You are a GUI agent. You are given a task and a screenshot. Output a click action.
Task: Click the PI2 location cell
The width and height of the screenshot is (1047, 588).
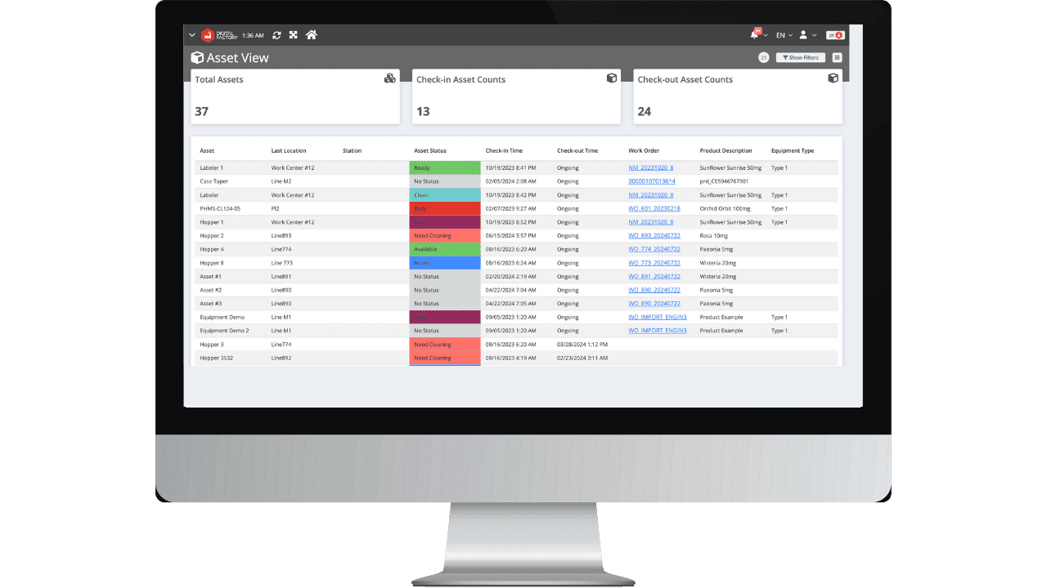click(x=276, y=208)
